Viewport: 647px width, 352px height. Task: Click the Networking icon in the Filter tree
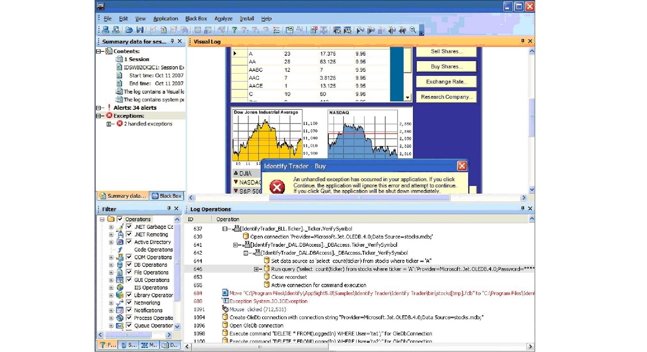(x=120, y=303)
